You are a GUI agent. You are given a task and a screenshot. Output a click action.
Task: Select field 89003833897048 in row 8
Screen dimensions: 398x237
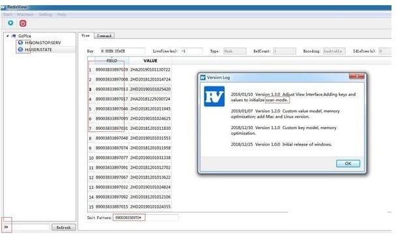coord(111,138)
